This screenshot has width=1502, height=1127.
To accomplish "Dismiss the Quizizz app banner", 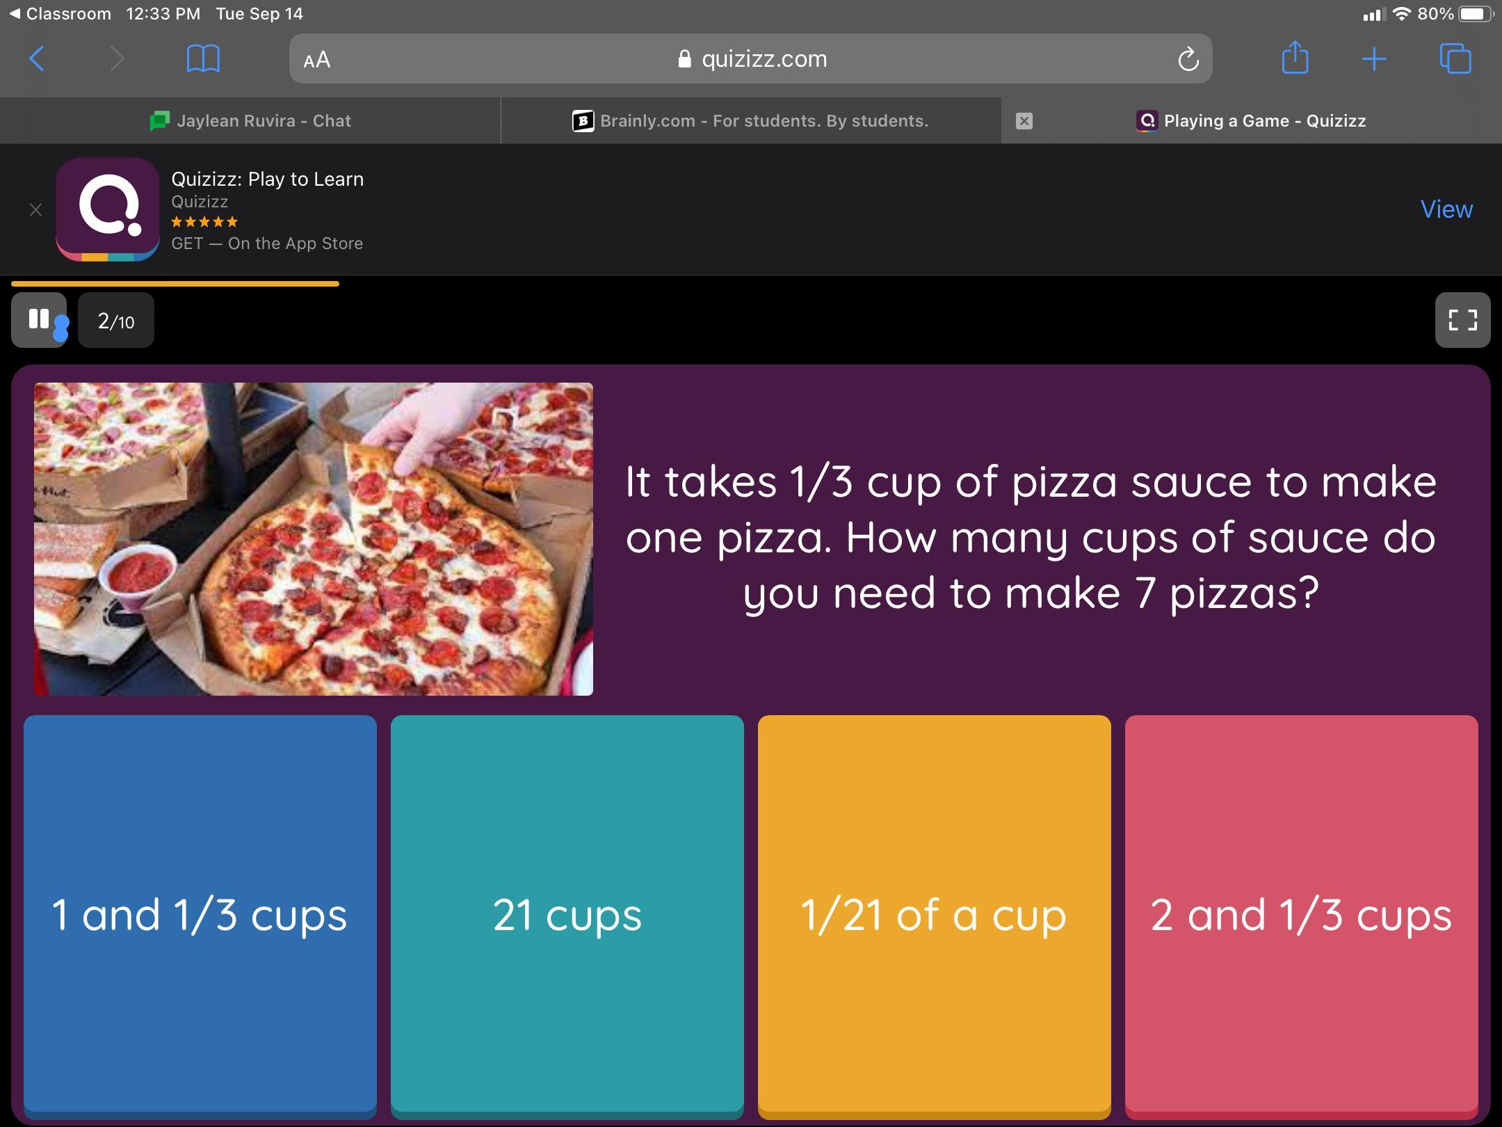I will click(36, 209).
